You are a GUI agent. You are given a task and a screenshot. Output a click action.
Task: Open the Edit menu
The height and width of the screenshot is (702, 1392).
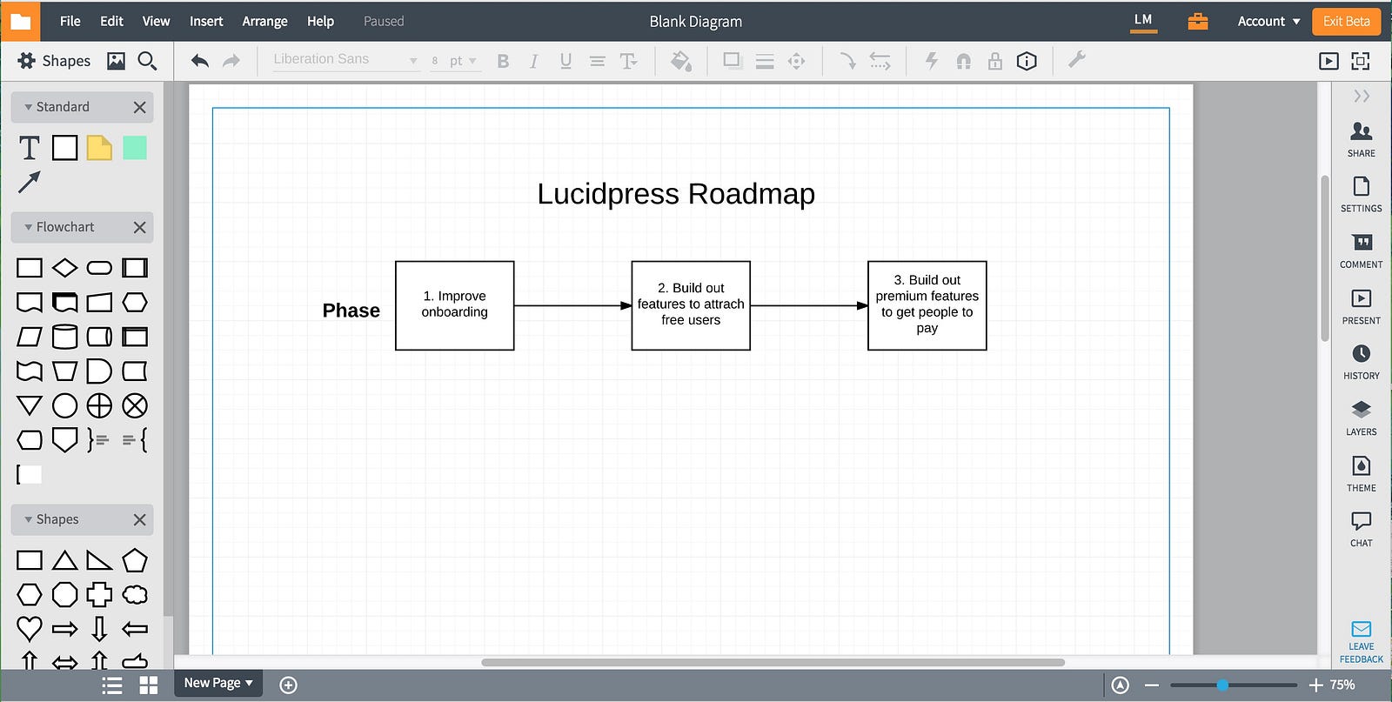(111, 21)
